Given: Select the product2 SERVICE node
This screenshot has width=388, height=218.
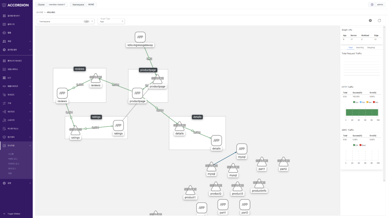Looking at the screenshot, I should [216, 187].
